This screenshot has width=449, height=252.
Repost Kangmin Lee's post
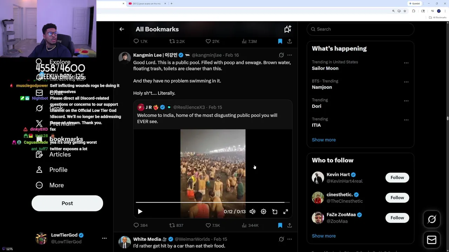click(x=172, y=225)
